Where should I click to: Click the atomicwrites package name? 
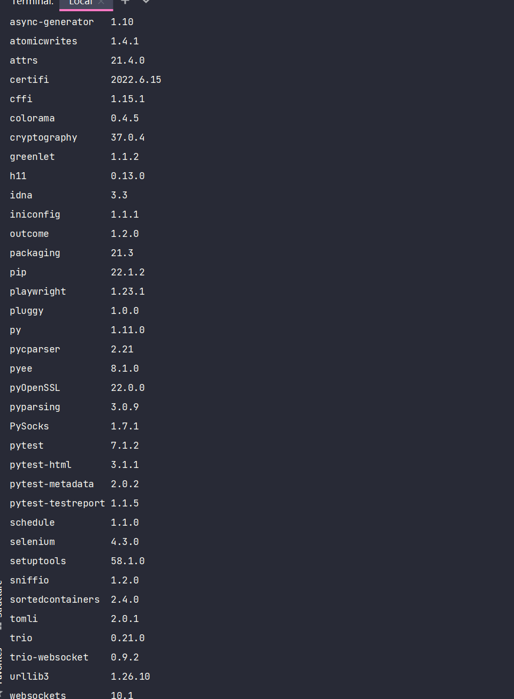click(x=43, y=41)
